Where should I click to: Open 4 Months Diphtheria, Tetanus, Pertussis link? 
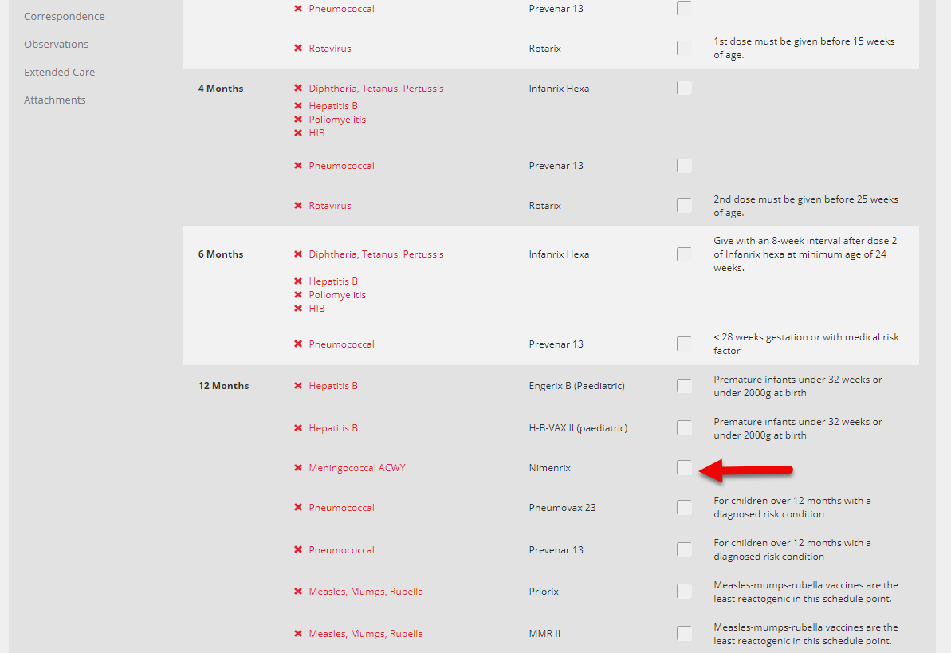point(376,88)
